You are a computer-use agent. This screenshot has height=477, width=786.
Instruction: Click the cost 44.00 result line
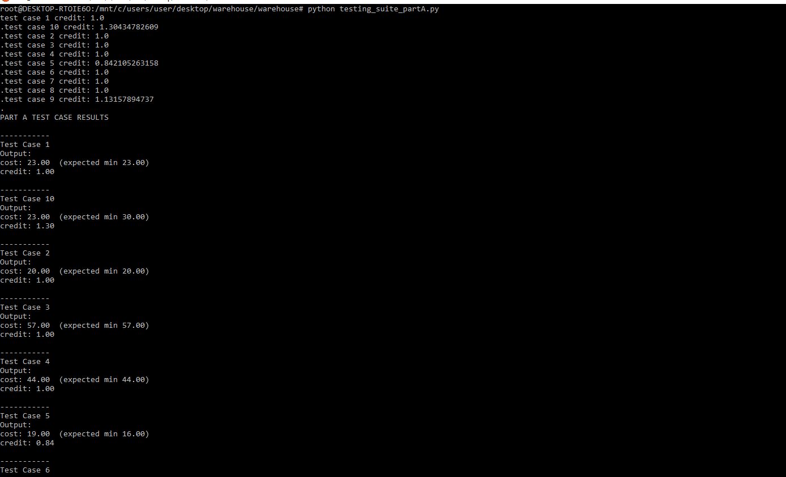tap(74, 380)
